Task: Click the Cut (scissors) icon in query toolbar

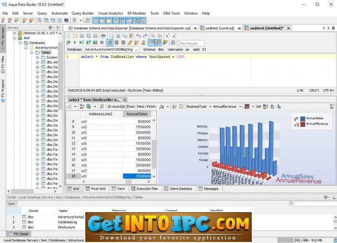Action: coord(118,36)
